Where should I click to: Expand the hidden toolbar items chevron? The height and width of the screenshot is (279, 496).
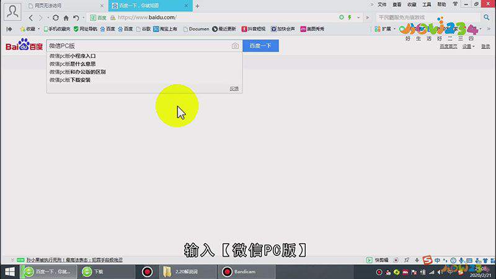coord(489,29)
